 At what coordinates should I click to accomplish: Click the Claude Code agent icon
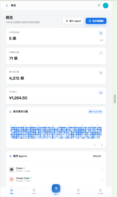12,179
